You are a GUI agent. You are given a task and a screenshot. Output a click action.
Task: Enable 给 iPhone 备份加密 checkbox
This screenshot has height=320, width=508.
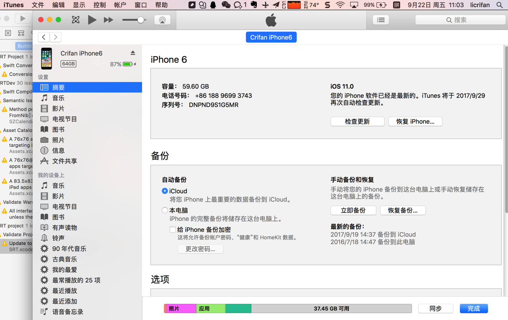coord(173,230)
